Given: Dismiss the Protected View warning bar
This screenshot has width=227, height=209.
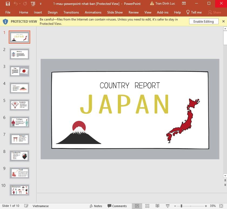Looking at the screenshot, I should [223, 21].
